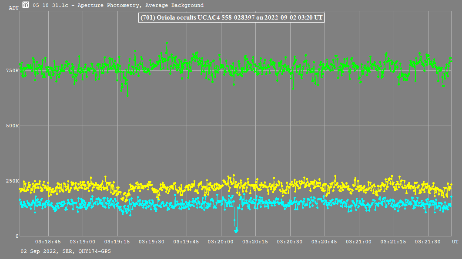This screenshot has height=259, width=462.
Task: Click the 02 Sep 2022, SER, QHY174-GPS footer text
Action: (62, 252)
